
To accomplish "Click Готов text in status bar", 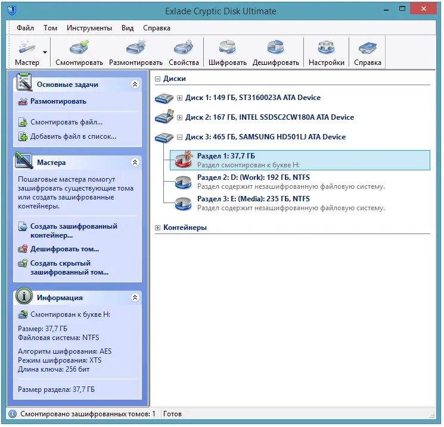I will 172,414.
